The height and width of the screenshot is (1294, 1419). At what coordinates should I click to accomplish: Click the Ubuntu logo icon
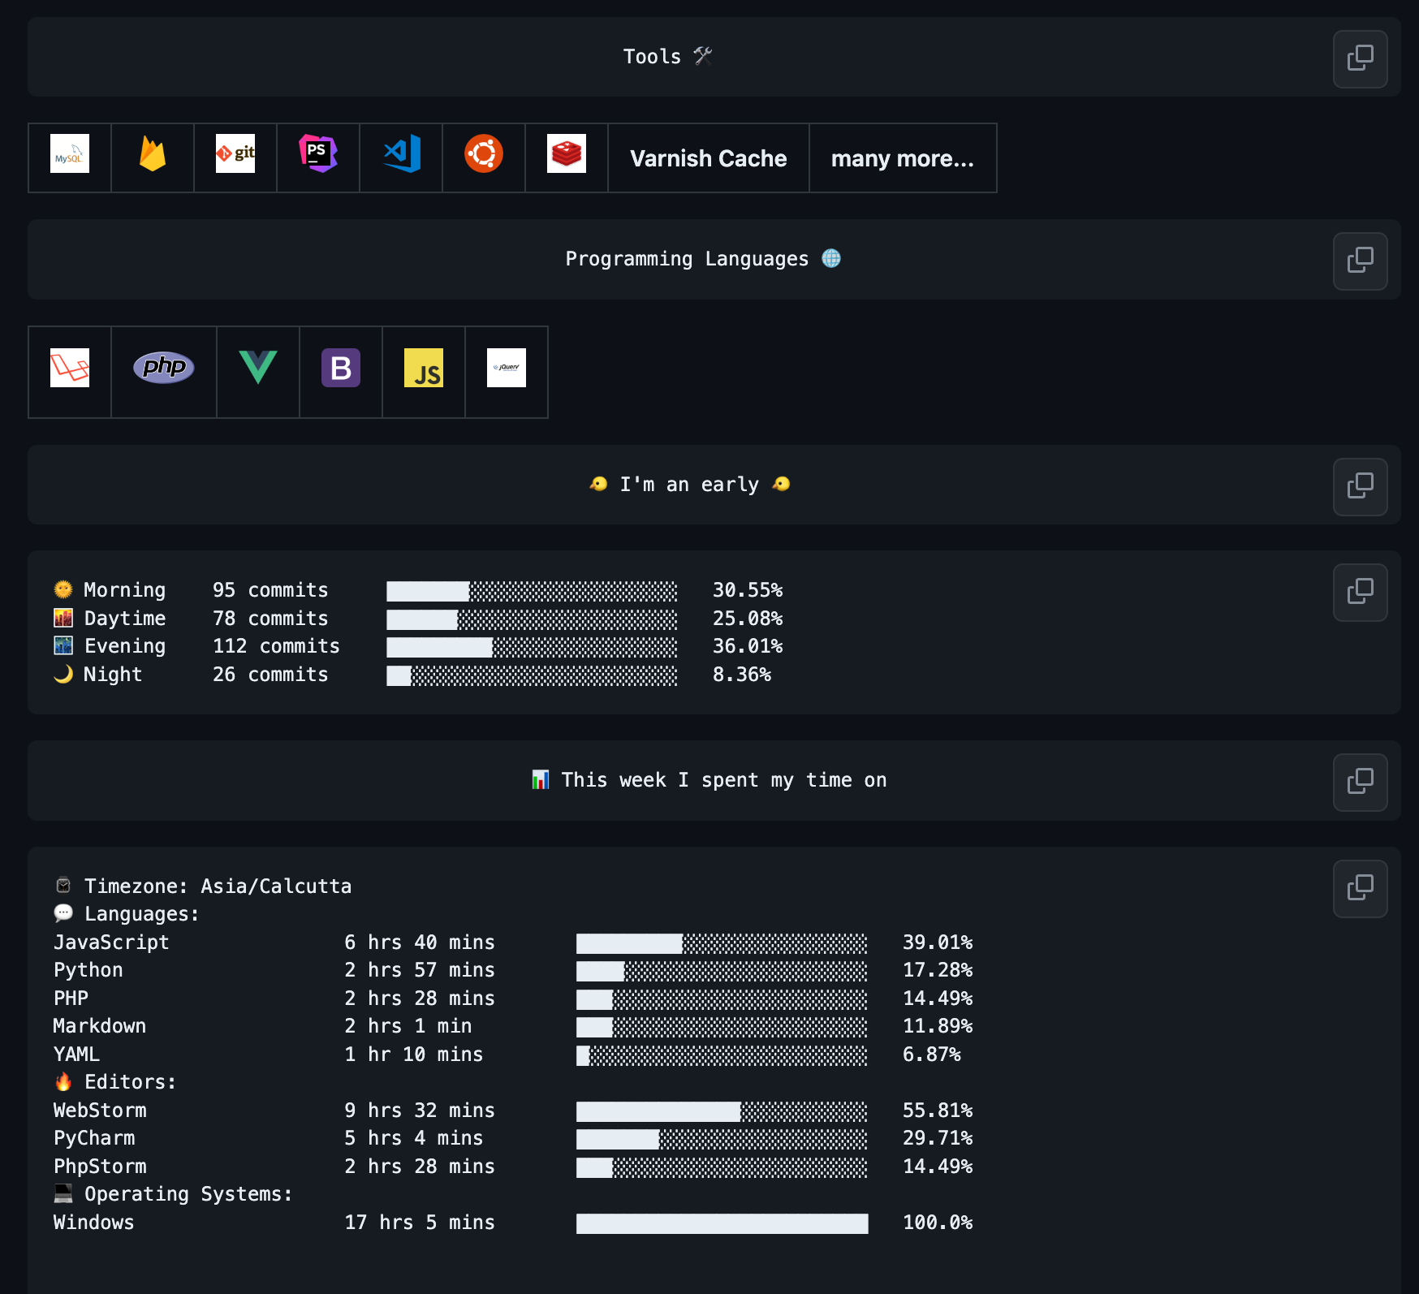coord(484,154)
